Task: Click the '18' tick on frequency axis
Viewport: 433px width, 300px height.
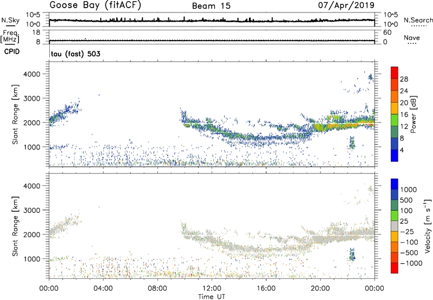Action: click(x=36, y=32)
